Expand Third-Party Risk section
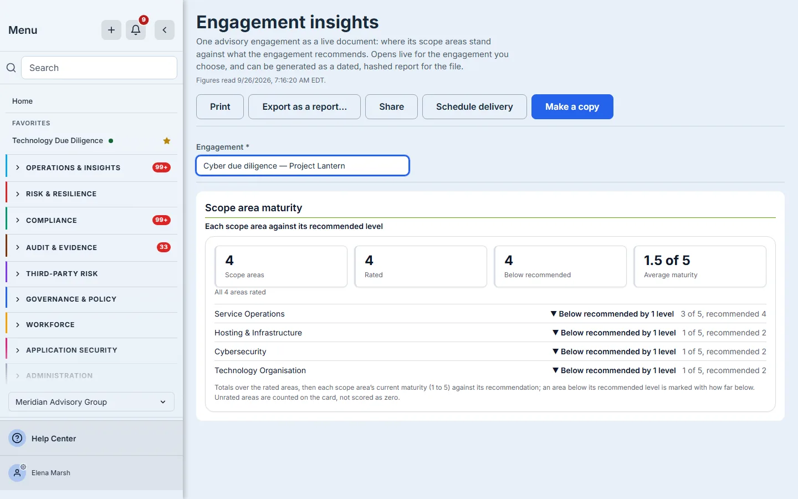798x499 pixels. (91, 274)
